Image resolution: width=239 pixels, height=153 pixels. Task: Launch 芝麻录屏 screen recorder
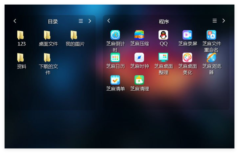[x=187, y=35]
